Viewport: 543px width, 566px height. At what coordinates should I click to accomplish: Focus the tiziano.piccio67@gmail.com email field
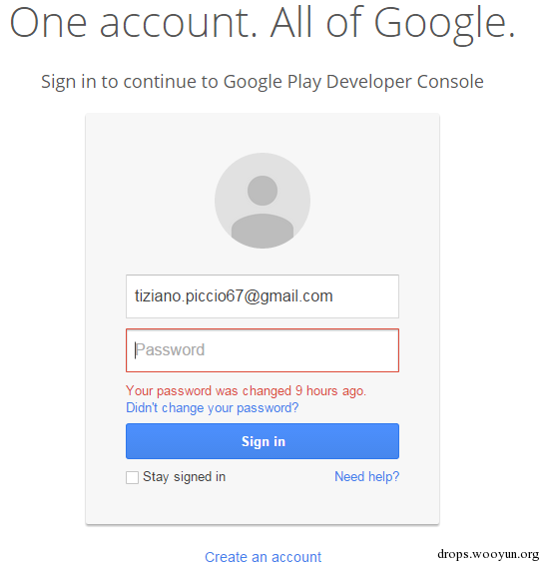tap(263, 296)
